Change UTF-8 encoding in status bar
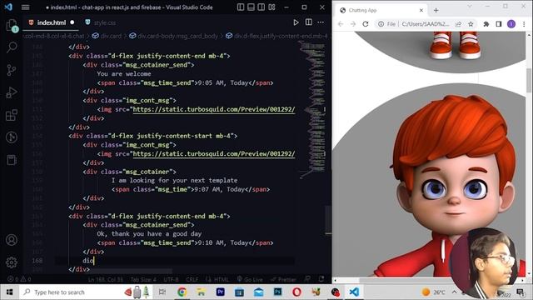Viewport: 533px width, 300px height. click(x=171, y=280)
